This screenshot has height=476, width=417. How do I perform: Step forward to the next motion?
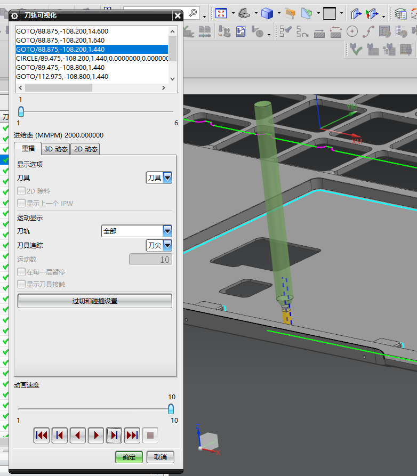[x=114, y=435]
